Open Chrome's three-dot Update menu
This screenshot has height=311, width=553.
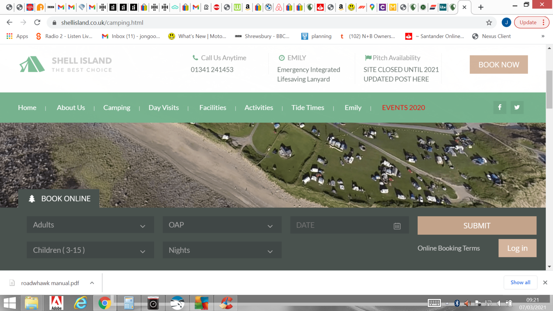pos(543,22)
